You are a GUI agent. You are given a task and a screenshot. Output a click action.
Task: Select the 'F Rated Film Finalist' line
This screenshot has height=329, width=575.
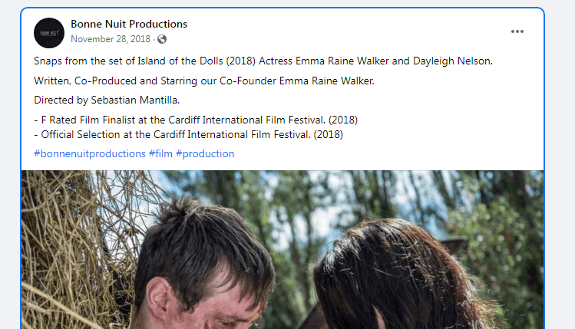tap(196, 120)
